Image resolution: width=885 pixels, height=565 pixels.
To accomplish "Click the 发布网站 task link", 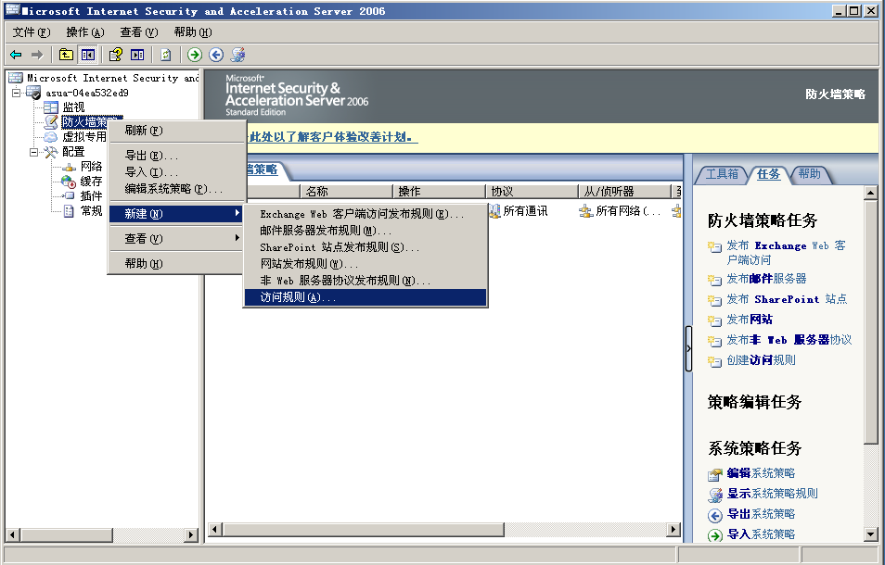I will click(750, 320).
